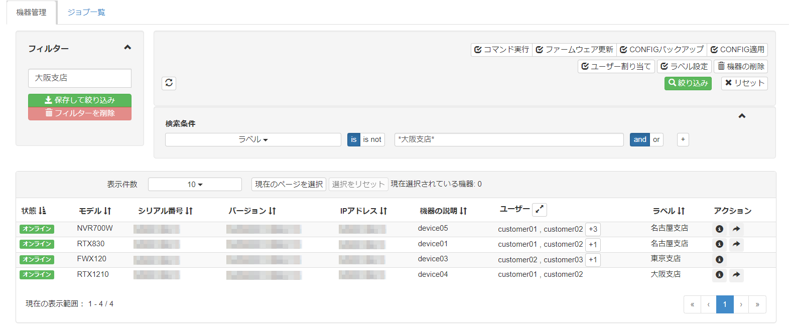
Task: Click オンライン status badge for RTX1210
Action: [x=37, y=275]
